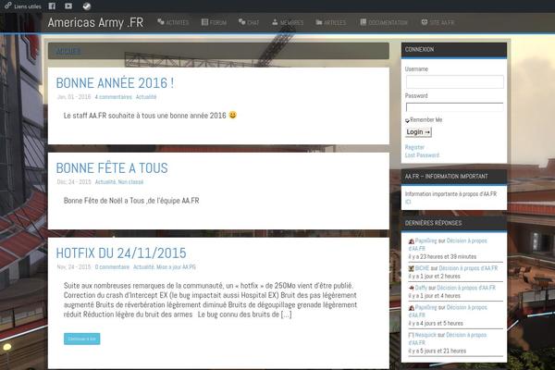Open the Documentation menu label
The height and width of the screenshot is (370, 555).
point(388,22)
